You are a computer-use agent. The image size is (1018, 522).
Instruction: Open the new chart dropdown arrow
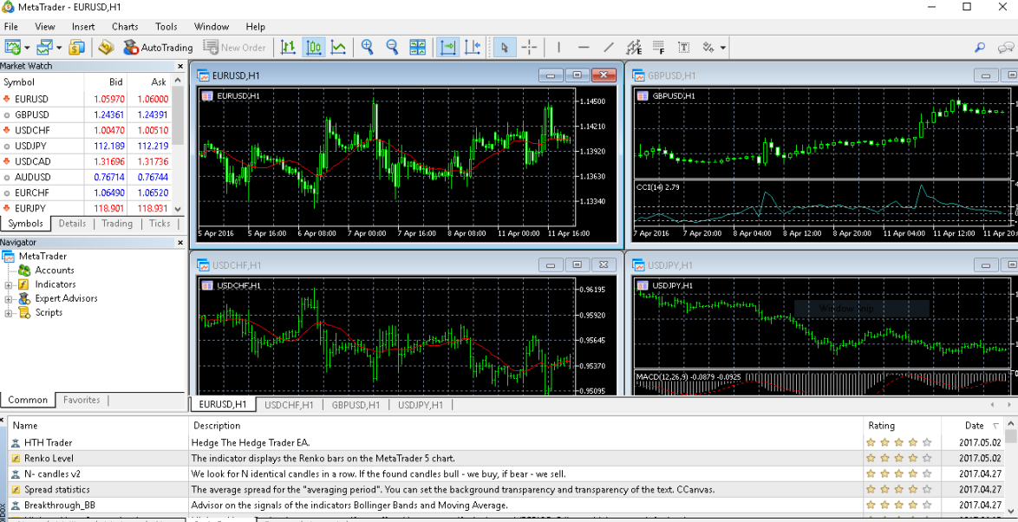[x=27, y=48]
